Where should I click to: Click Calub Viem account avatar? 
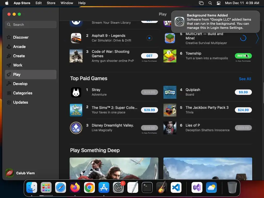(x=10, y=173)
